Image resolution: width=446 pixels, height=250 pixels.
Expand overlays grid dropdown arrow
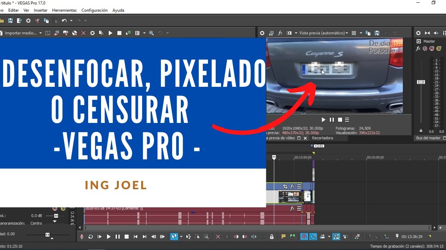coord(361,33)
